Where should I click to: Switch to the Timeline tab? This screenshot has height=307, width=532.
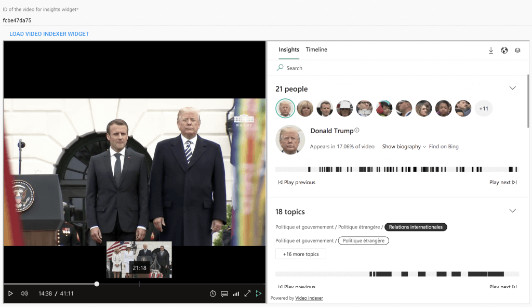tap(316, 49)
